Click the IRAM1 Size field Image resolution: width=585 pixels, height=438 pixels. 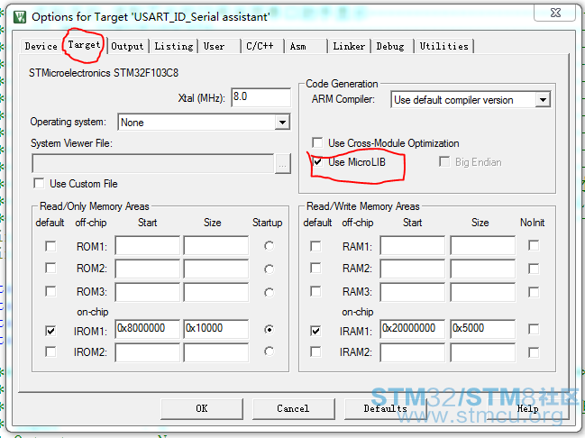tap(482, 330)
